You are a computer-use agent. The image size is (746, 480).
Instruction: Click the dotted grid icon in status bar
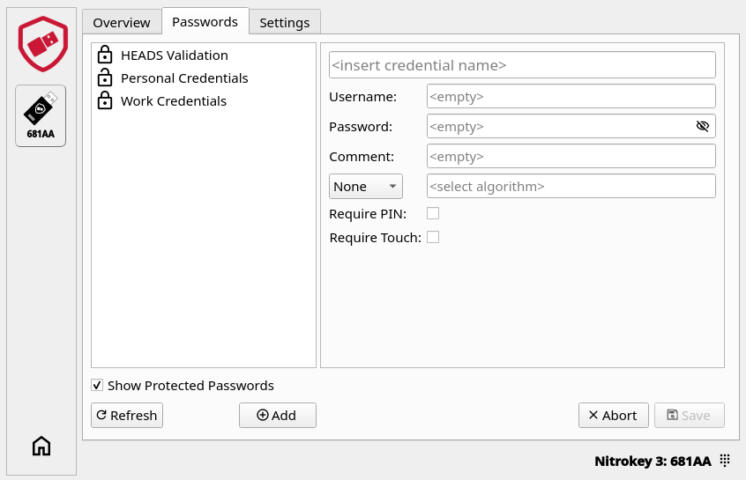pos(725,461)
